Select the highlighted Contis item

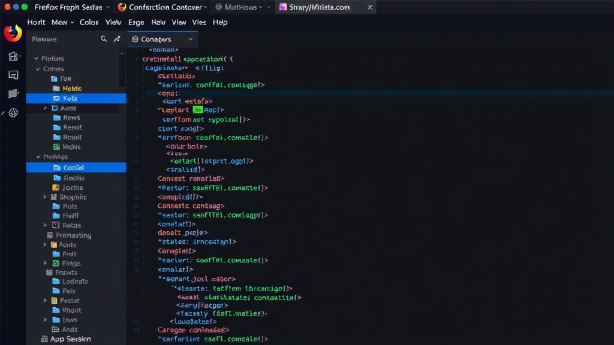point(76,168)
